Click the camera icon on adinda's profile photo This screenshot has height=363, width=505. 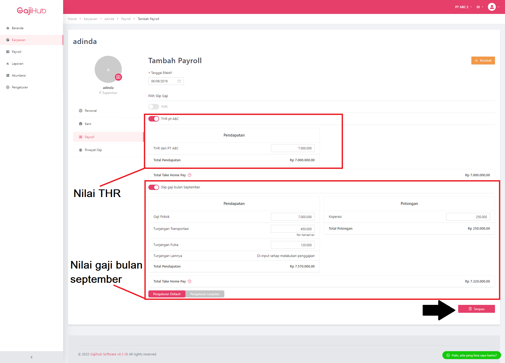pos(118,77)
